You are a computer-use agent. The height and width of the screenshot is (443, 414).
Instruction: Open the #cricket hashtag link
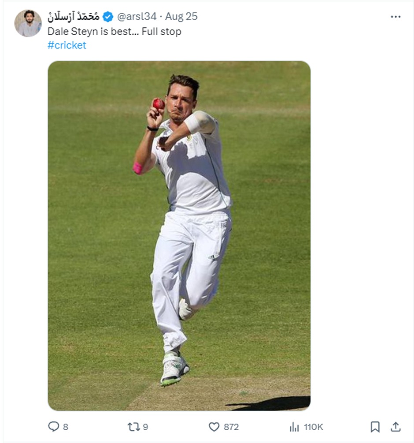coord(67,45)
